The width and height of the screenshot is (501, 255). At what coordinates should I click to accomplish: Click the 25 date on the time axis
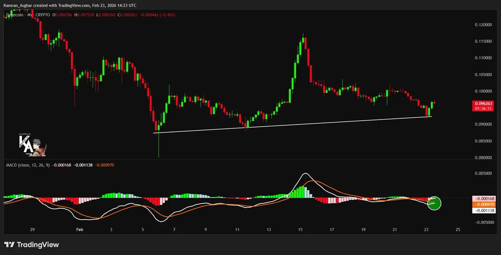click(458, 230)
